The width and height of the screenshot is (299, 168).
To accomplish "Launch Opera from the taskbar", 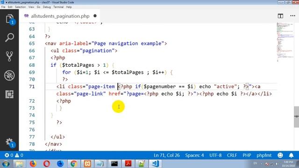I will 47,164.
